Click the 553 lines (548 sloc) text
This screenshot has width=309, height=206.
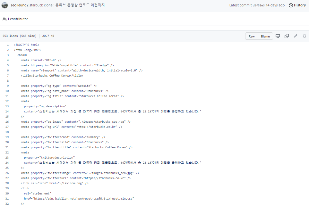[20, 36]
